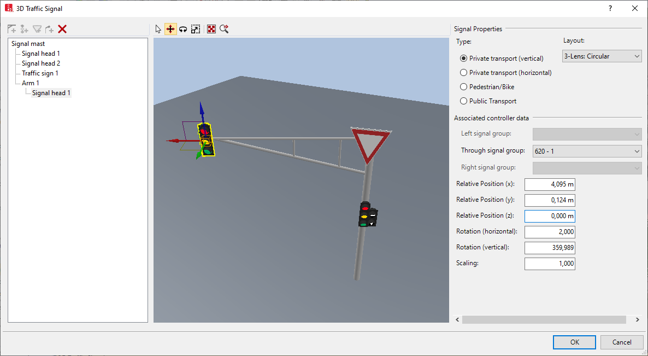The height and width of the screenshot is (356, 648).
Task: Select the Public Transport radio button
Action: click(464, 101)
